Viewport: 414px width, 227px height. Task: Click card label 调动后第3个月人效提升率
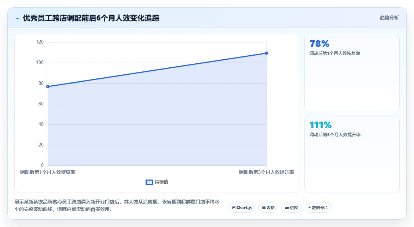335,134
